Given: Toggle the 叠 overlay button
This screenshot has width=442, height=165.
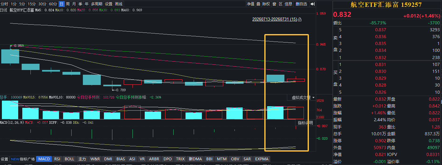Looking at the screenshot, I should [x=258, y=4].
